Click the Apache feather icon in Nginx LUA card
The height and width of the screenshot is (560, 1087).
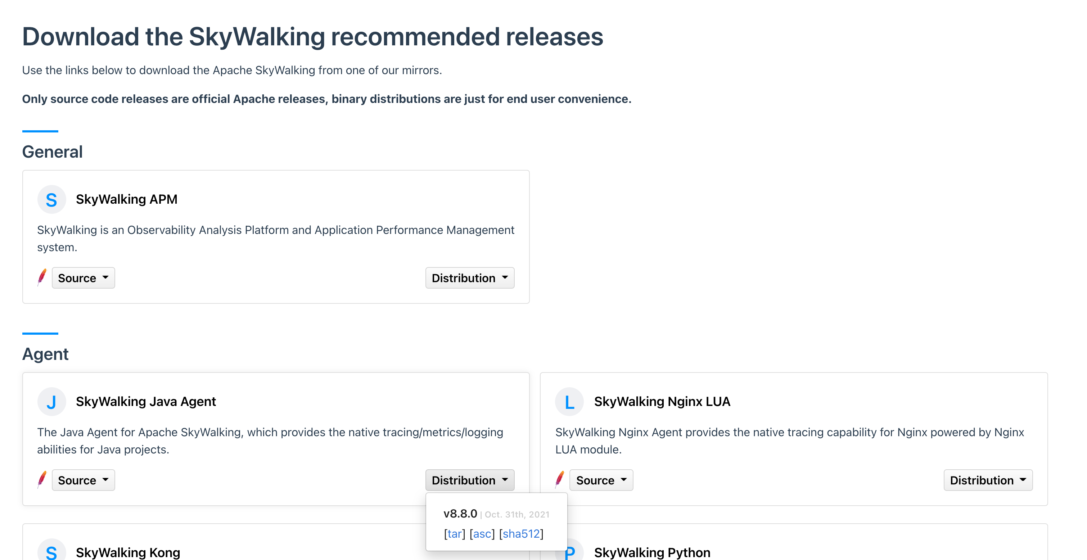click(x=560, y=479)
